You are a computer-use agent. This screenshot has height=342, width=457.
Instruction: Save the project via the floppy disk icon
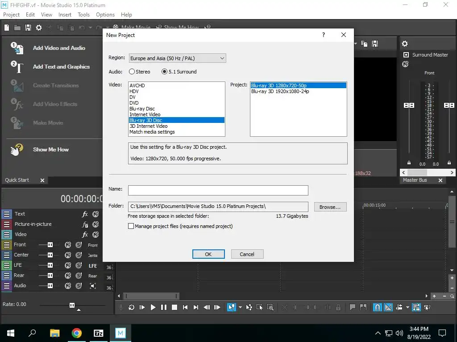click(28, 28)
